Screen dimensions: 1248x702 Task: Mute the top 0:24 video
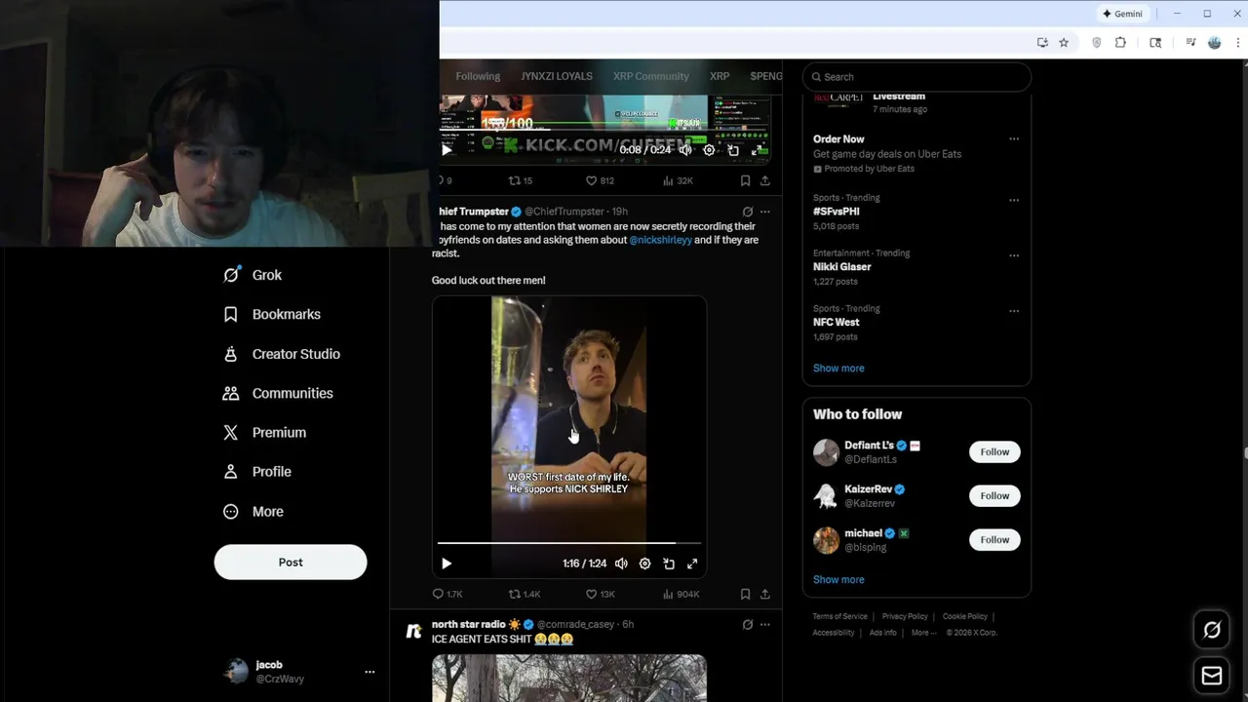click(x=685, y=150)
